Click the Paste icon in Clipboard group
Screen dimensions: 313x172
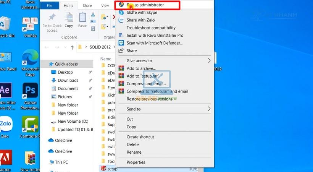tap(82, 20)
